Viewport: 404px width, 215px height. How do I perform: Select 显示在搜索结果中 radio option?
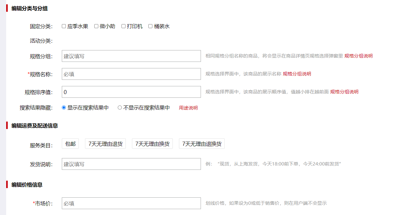[64, 108]
